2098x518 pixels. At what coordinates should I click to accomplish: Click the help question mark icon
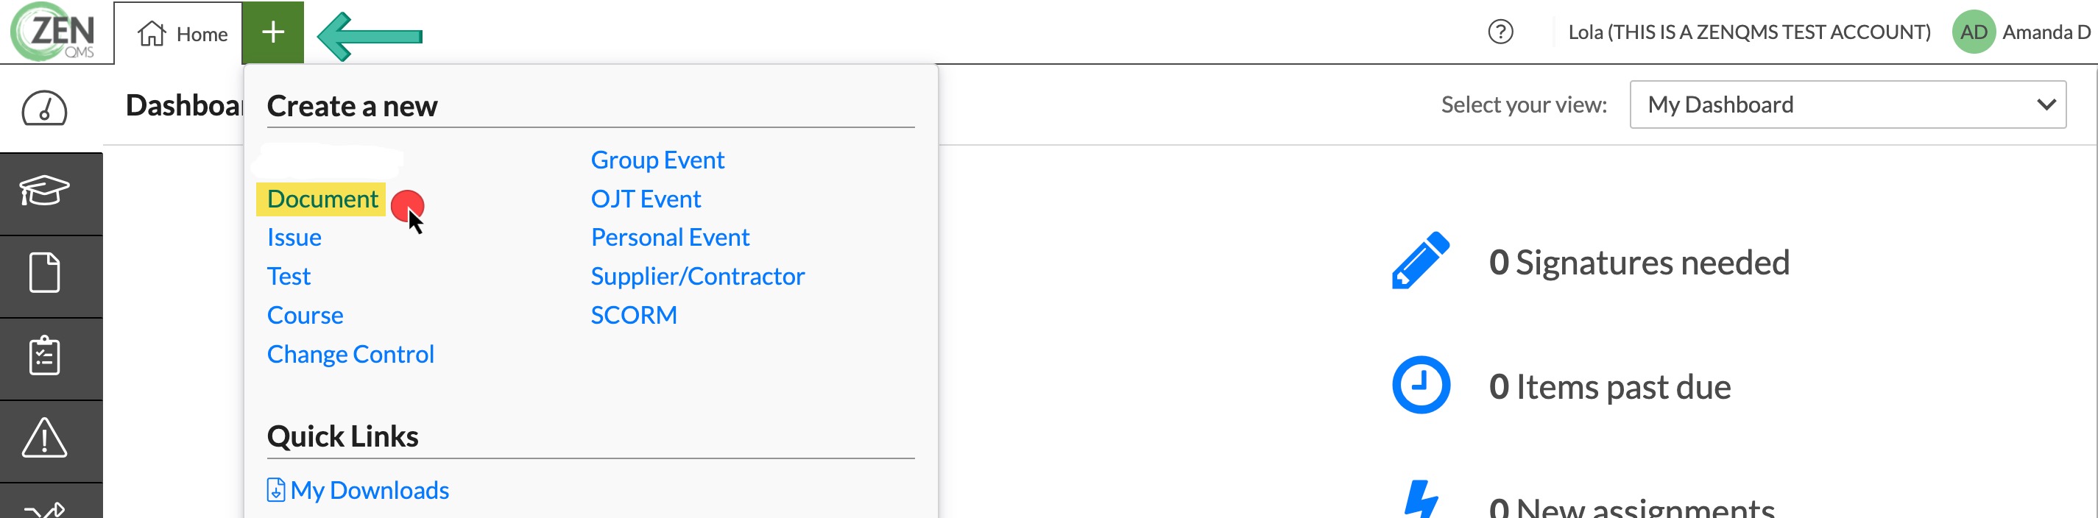pos(1500,32)
